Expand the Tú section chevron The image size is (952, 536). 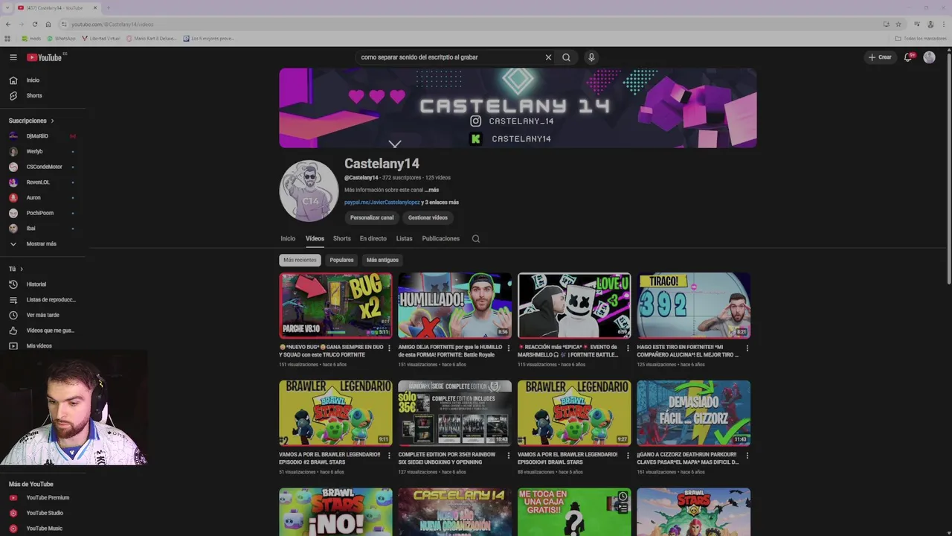tap(22, 269)
